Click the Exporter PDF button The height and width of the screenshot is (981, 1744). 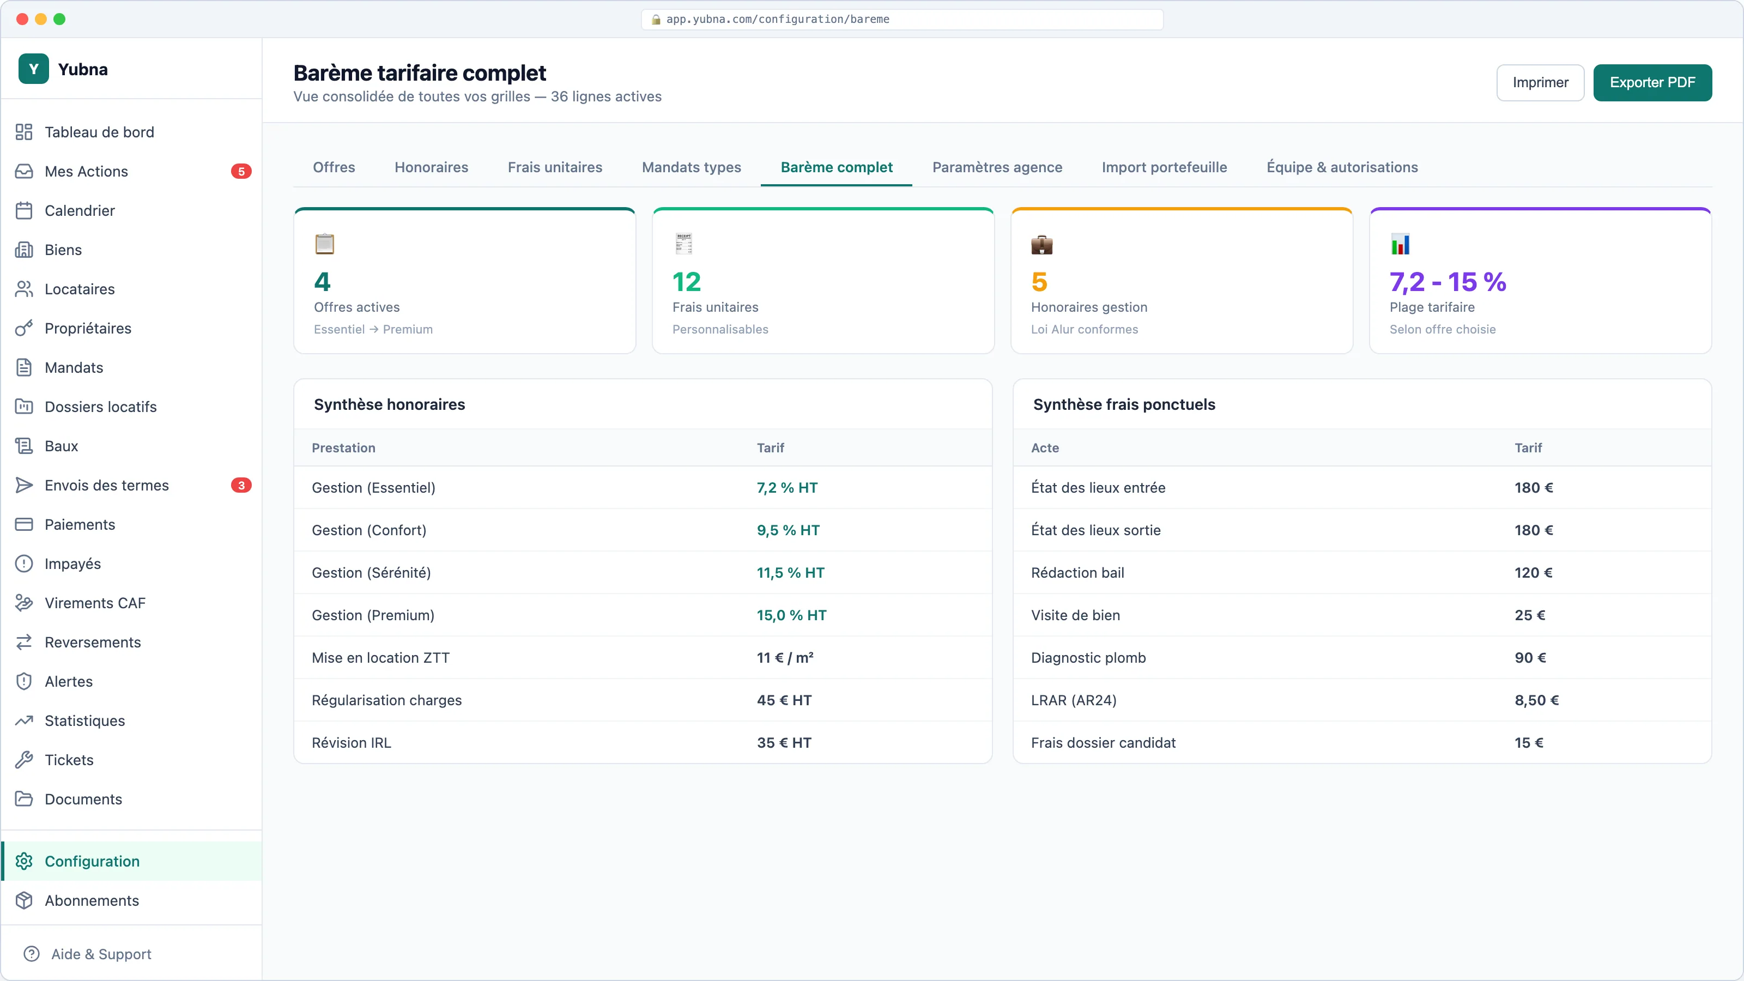click(x=1652, y=83)
